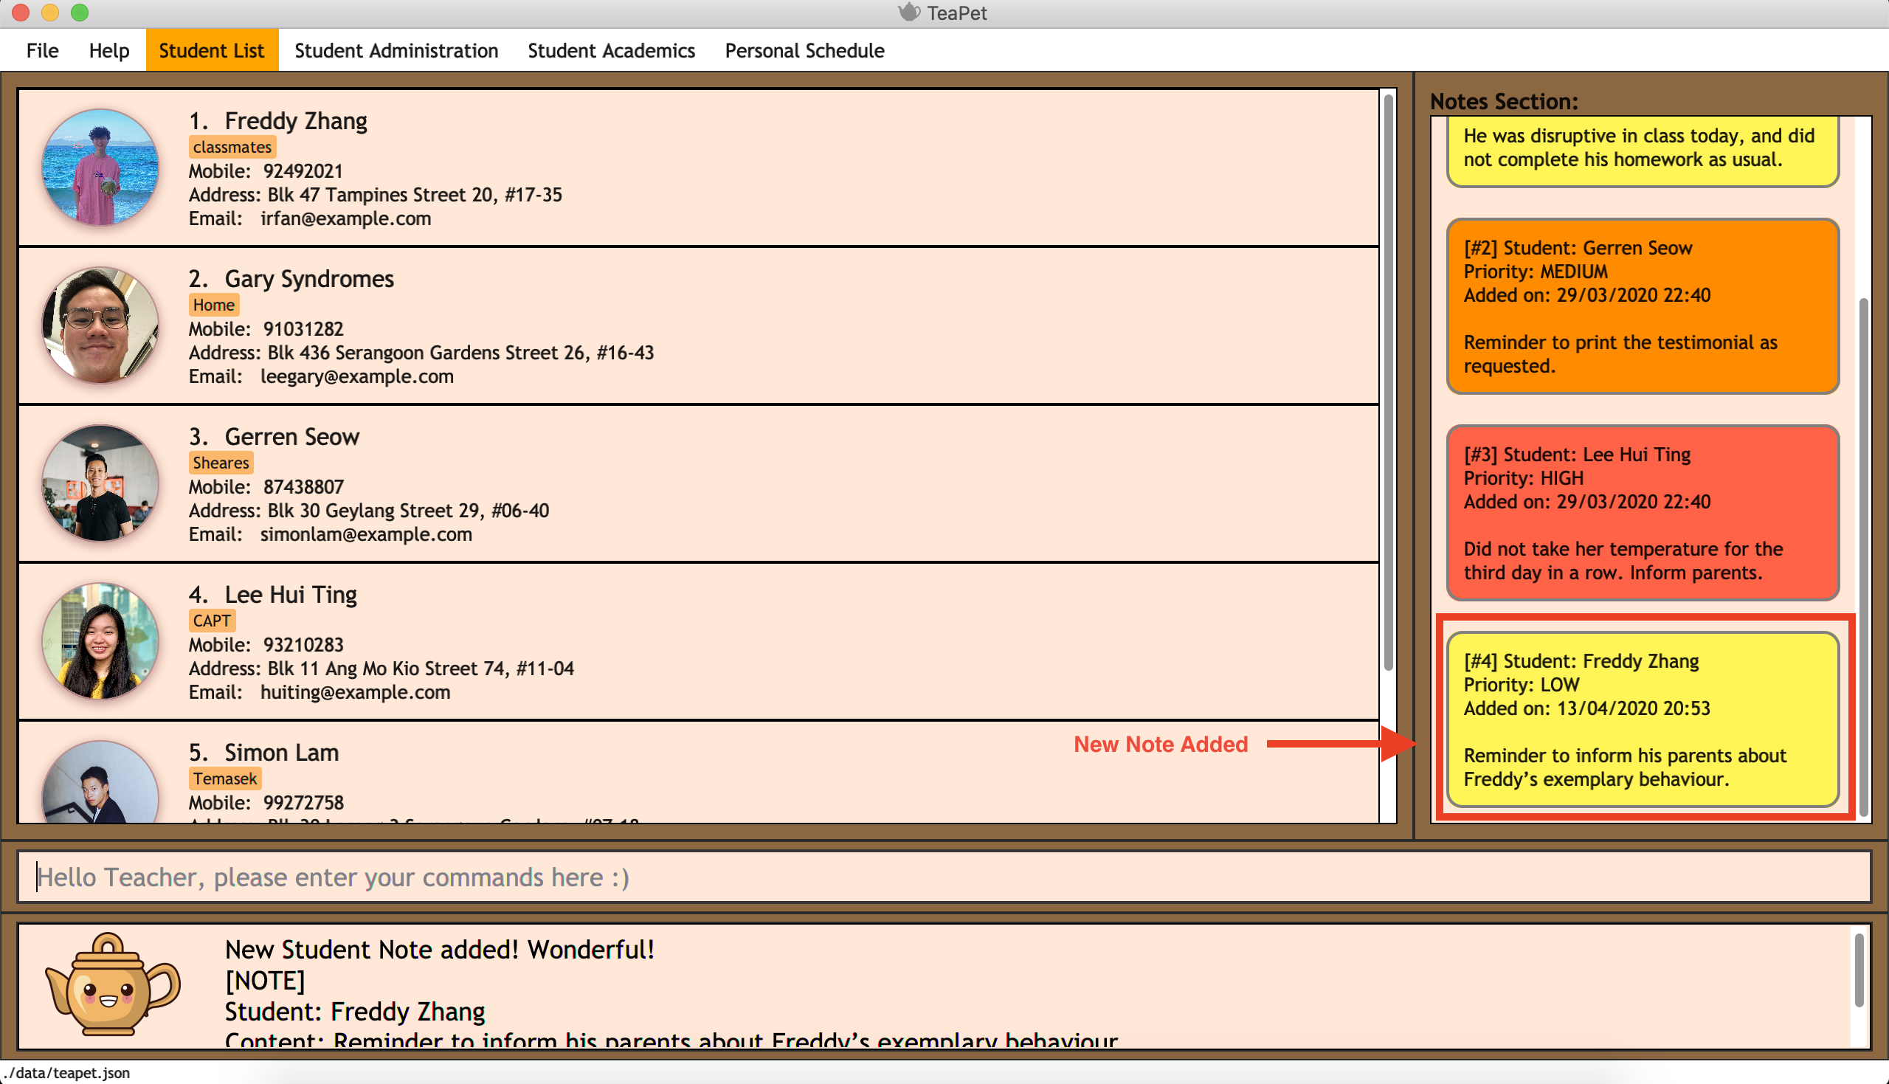This screenshot has height=1084, width=1889.
Task: Click the student name '4. Lee Hui Ting'
Action: click(272, 594)
